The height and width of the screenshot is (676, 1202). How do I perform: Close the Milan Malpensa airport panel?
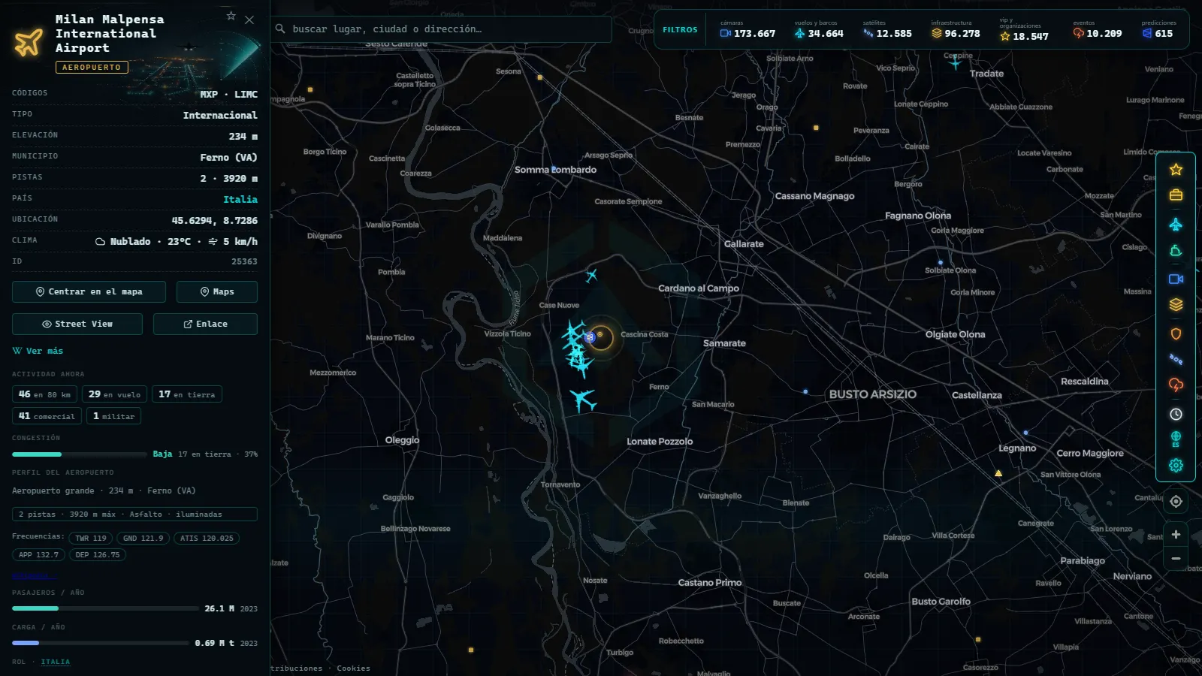(249, 20)
